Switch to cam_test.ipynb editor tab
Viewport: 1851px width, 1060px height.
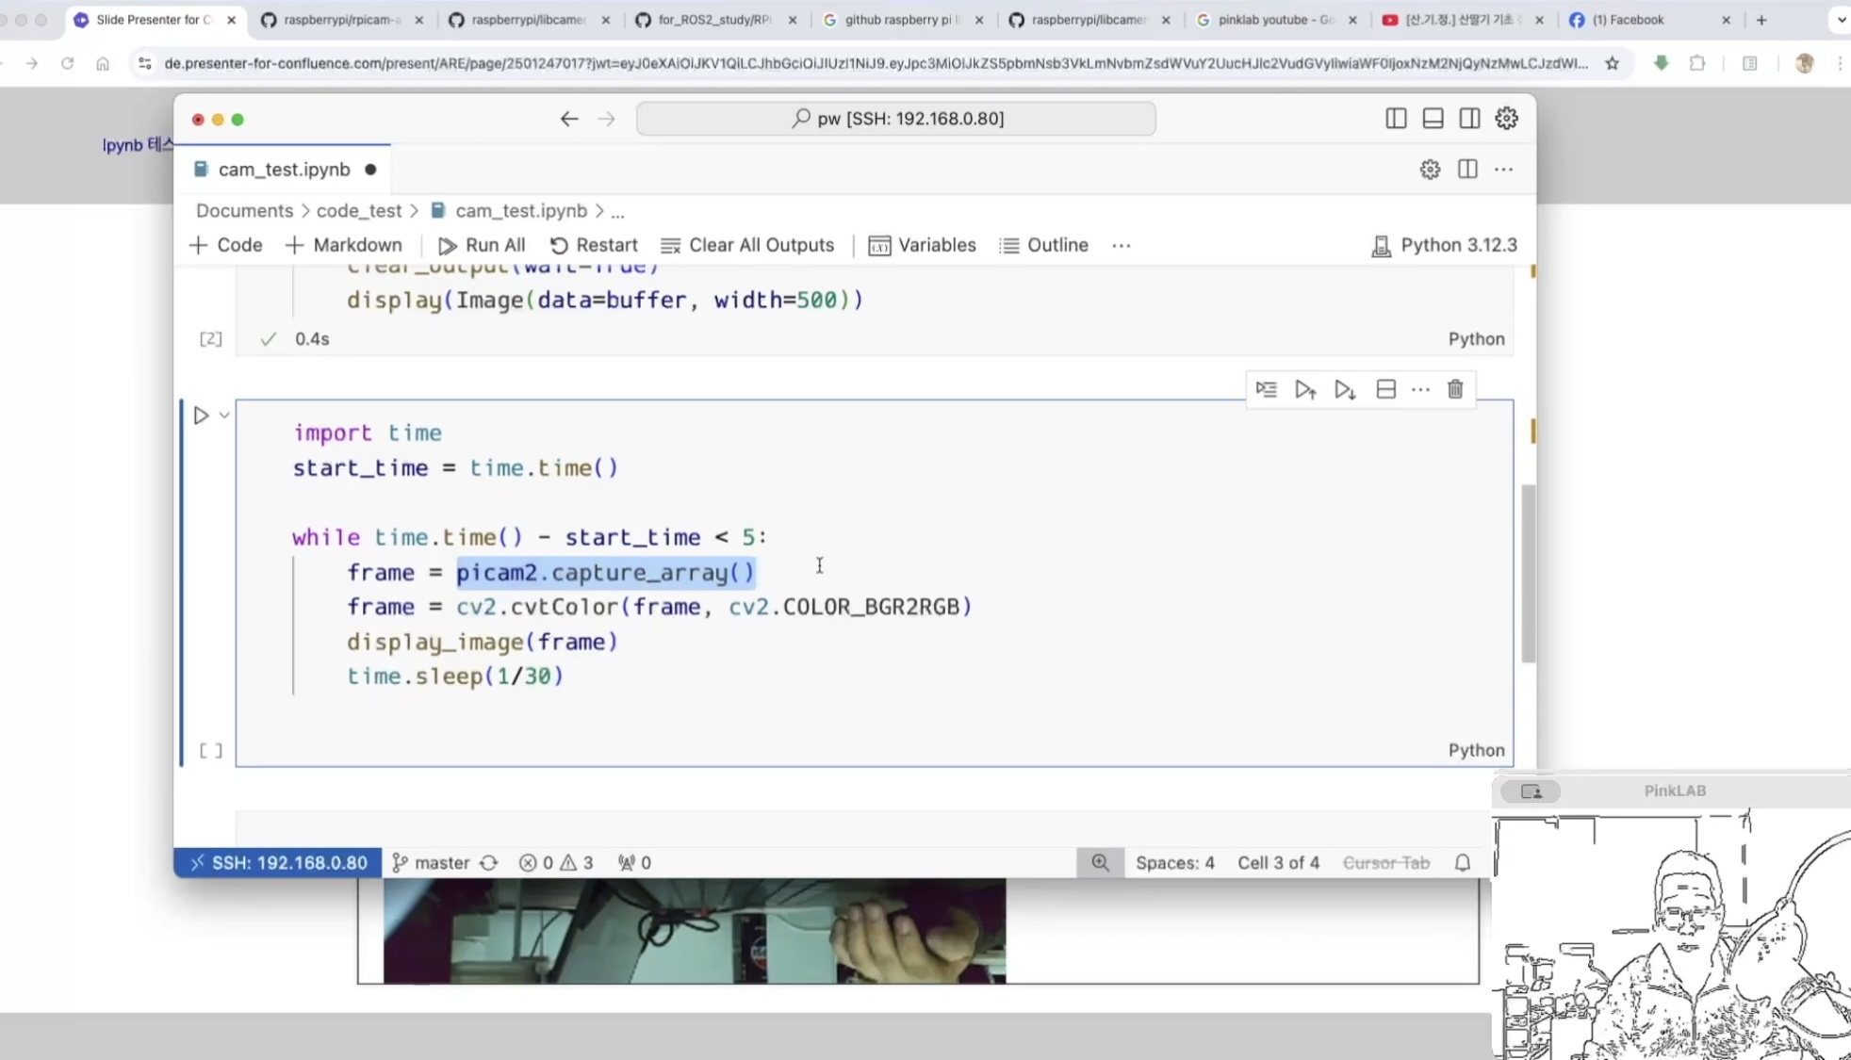[x=283, y=170]
